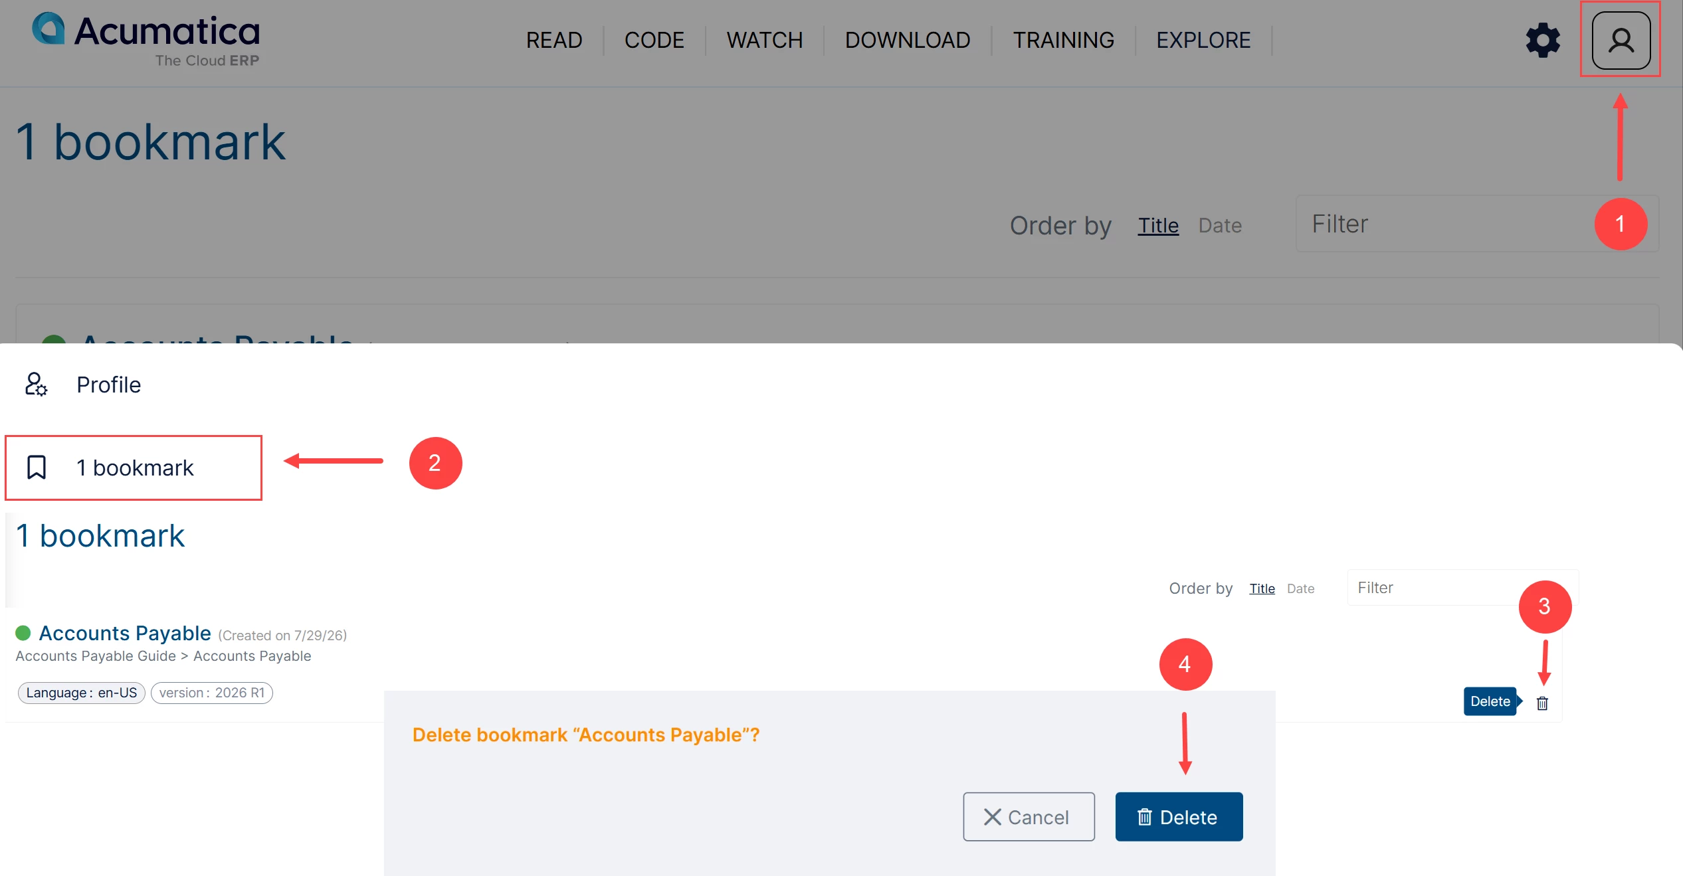Open the WATCH menu
The width and height of the screenshot is (1683, 876).
tap(764, 41)
